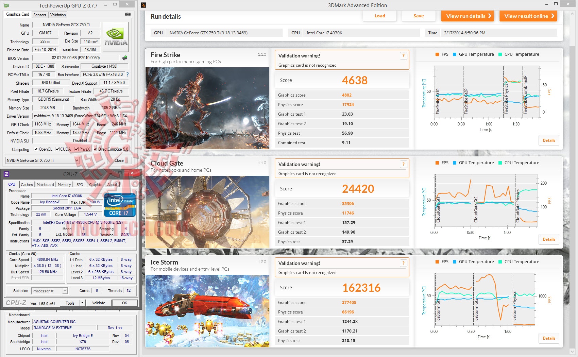Viewport: 578px width, 357px height.
Task: Click the 3DMark GPU field showing GTX 750 Ti
Action: pos(224,33)
